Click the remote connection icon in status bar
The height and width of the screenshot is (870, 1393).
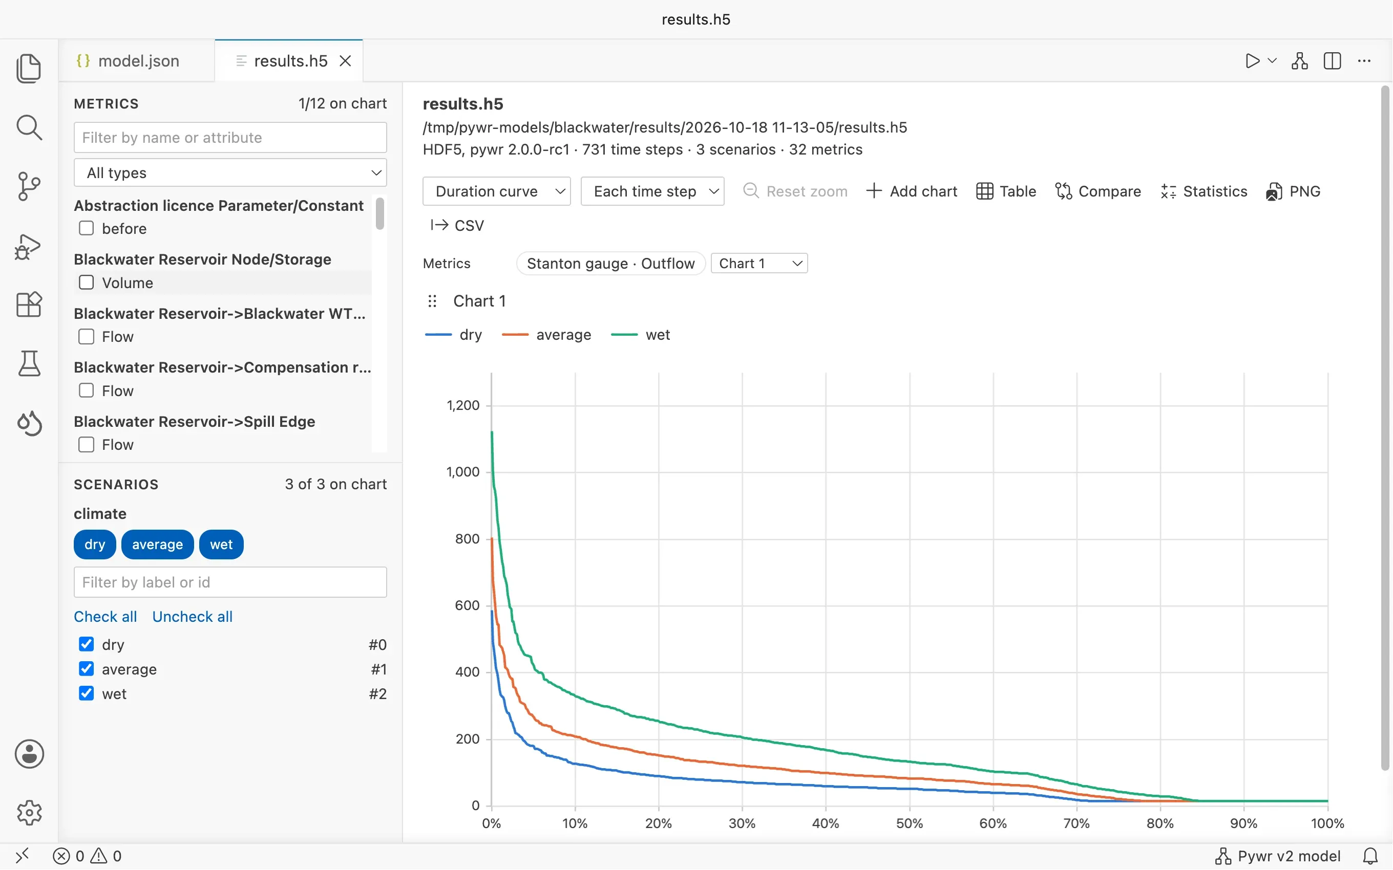click(23, 856)
